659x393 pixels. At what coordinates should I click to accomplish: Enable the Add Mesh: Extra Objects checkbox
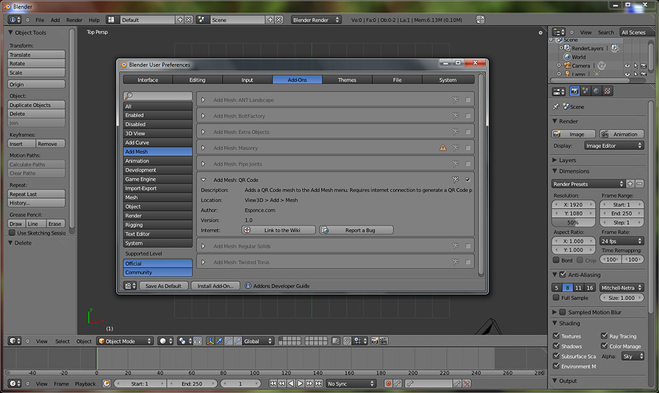pyautogui.click(x=468, y=132)
